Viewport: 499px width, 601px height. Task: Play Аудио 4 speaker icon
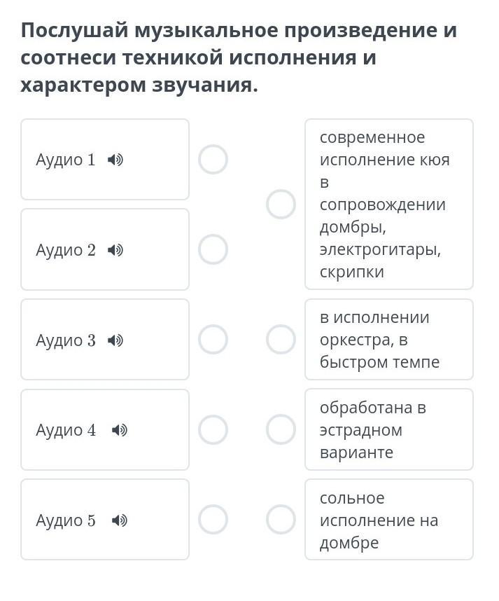[120, 430]
